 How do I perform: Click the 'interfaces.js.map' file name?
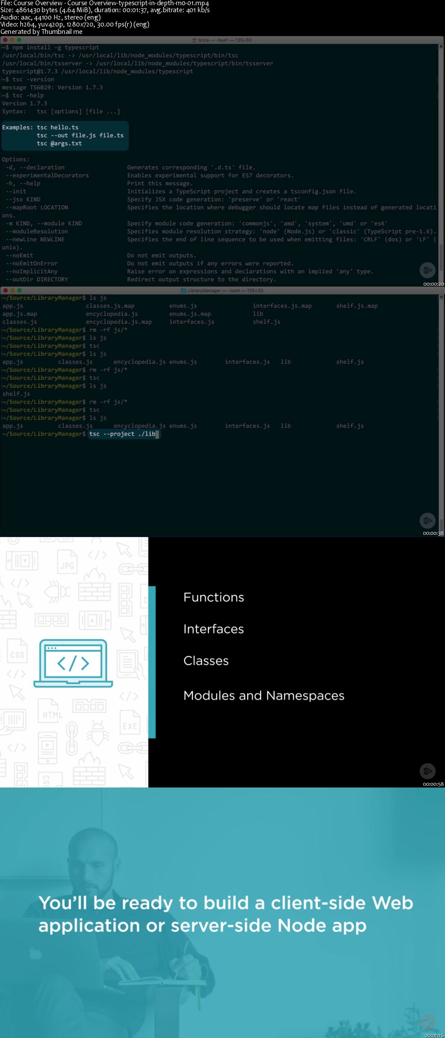point(282,306)
